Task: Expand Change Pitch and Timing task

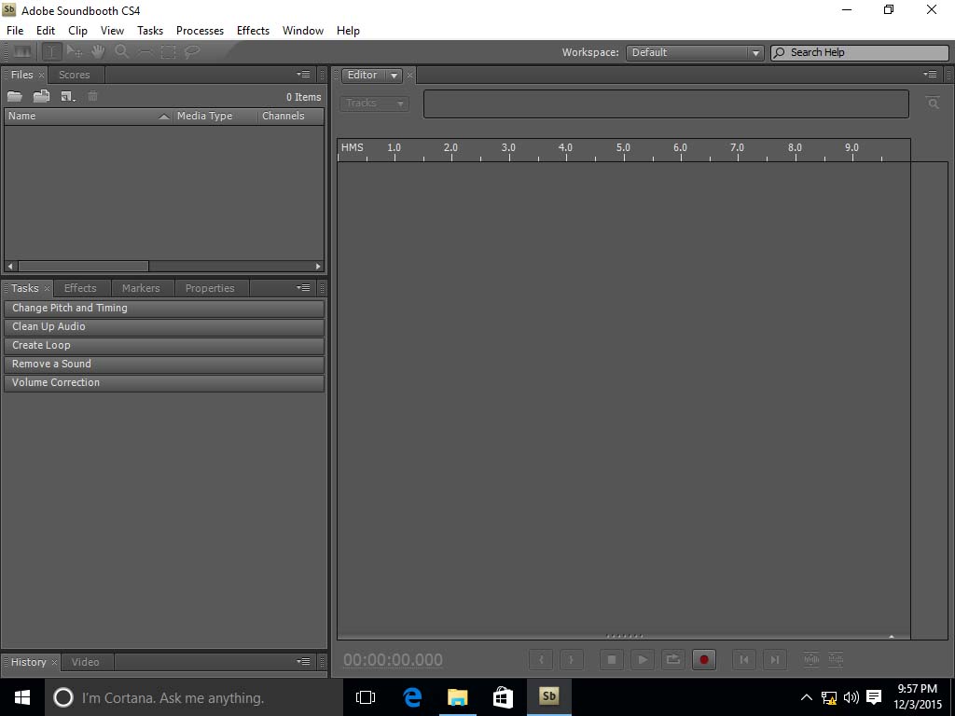Action: 164,308
